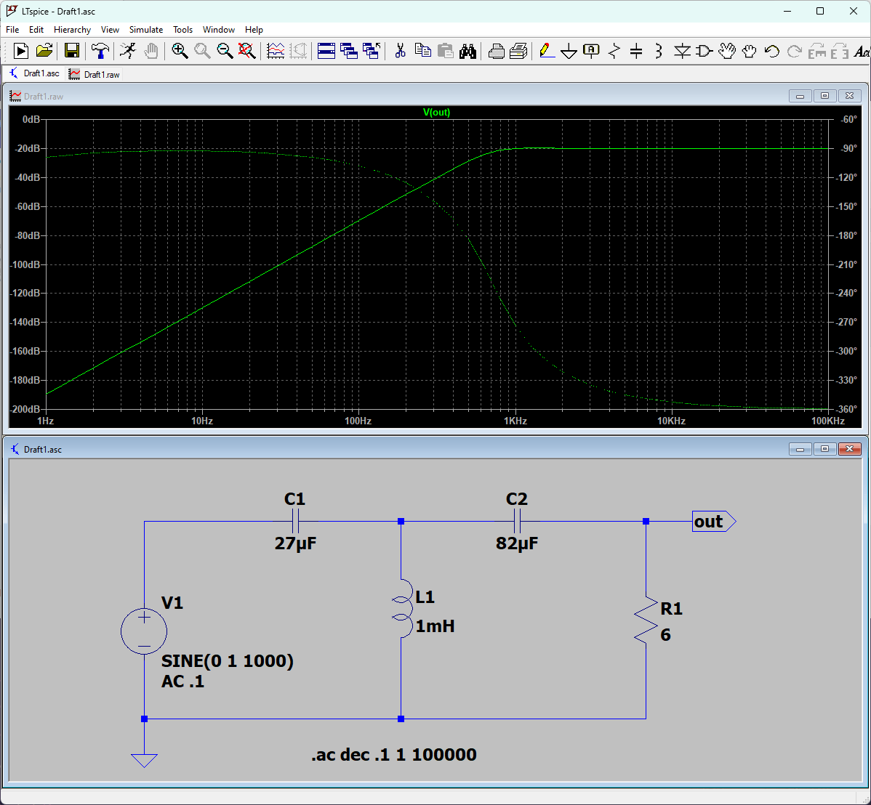Click the close all windows toolbar icon

tap(372, 51)
